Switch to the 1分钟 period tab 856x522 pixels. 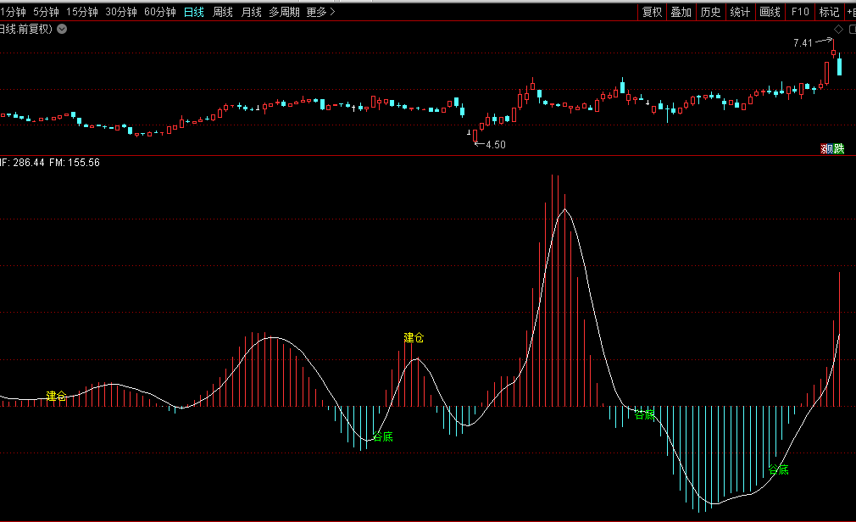tap(14, 12)
